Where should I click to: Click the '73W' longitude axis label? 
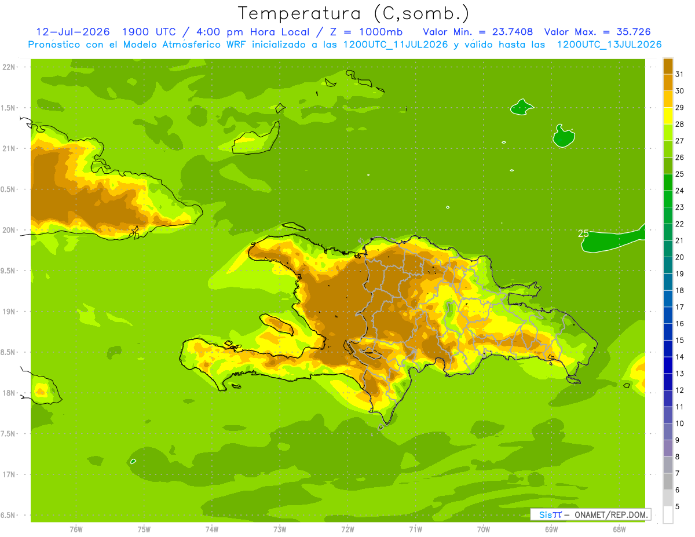tap(280, 530)
